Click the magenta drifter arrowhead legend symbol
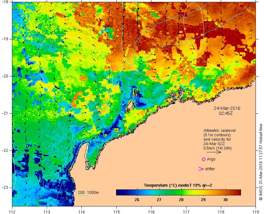265x214 pixels. pyautogui.click(x=201, y=169)
